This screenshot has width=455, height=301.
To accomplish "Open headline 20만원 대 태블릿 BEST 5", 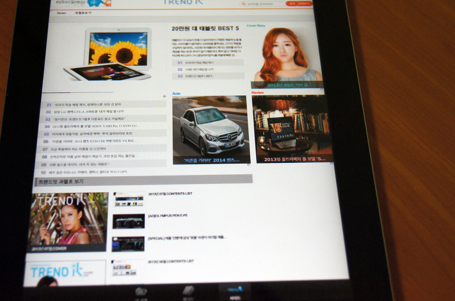I will (205, 29).
